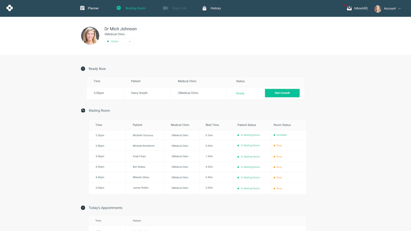
Task: Select patient Ben Robbs
Action: [139, 167]
